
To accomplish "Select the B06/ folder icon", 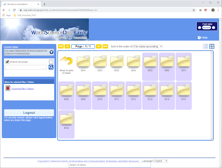I will point(167,62).
